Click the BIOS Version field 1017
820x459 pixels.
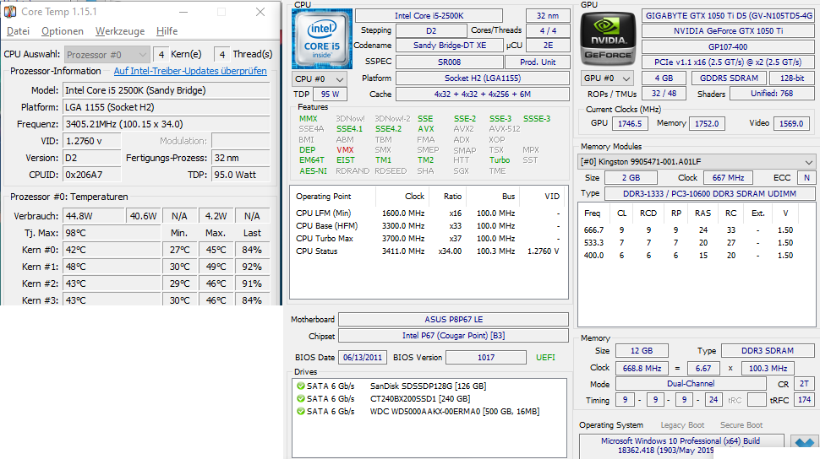coord(486,358)
